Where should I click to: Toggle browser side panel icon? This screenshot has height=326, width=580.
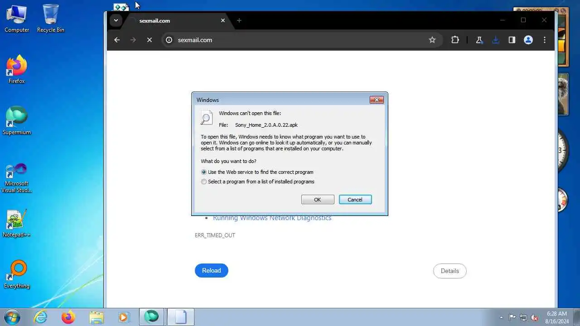512,40
